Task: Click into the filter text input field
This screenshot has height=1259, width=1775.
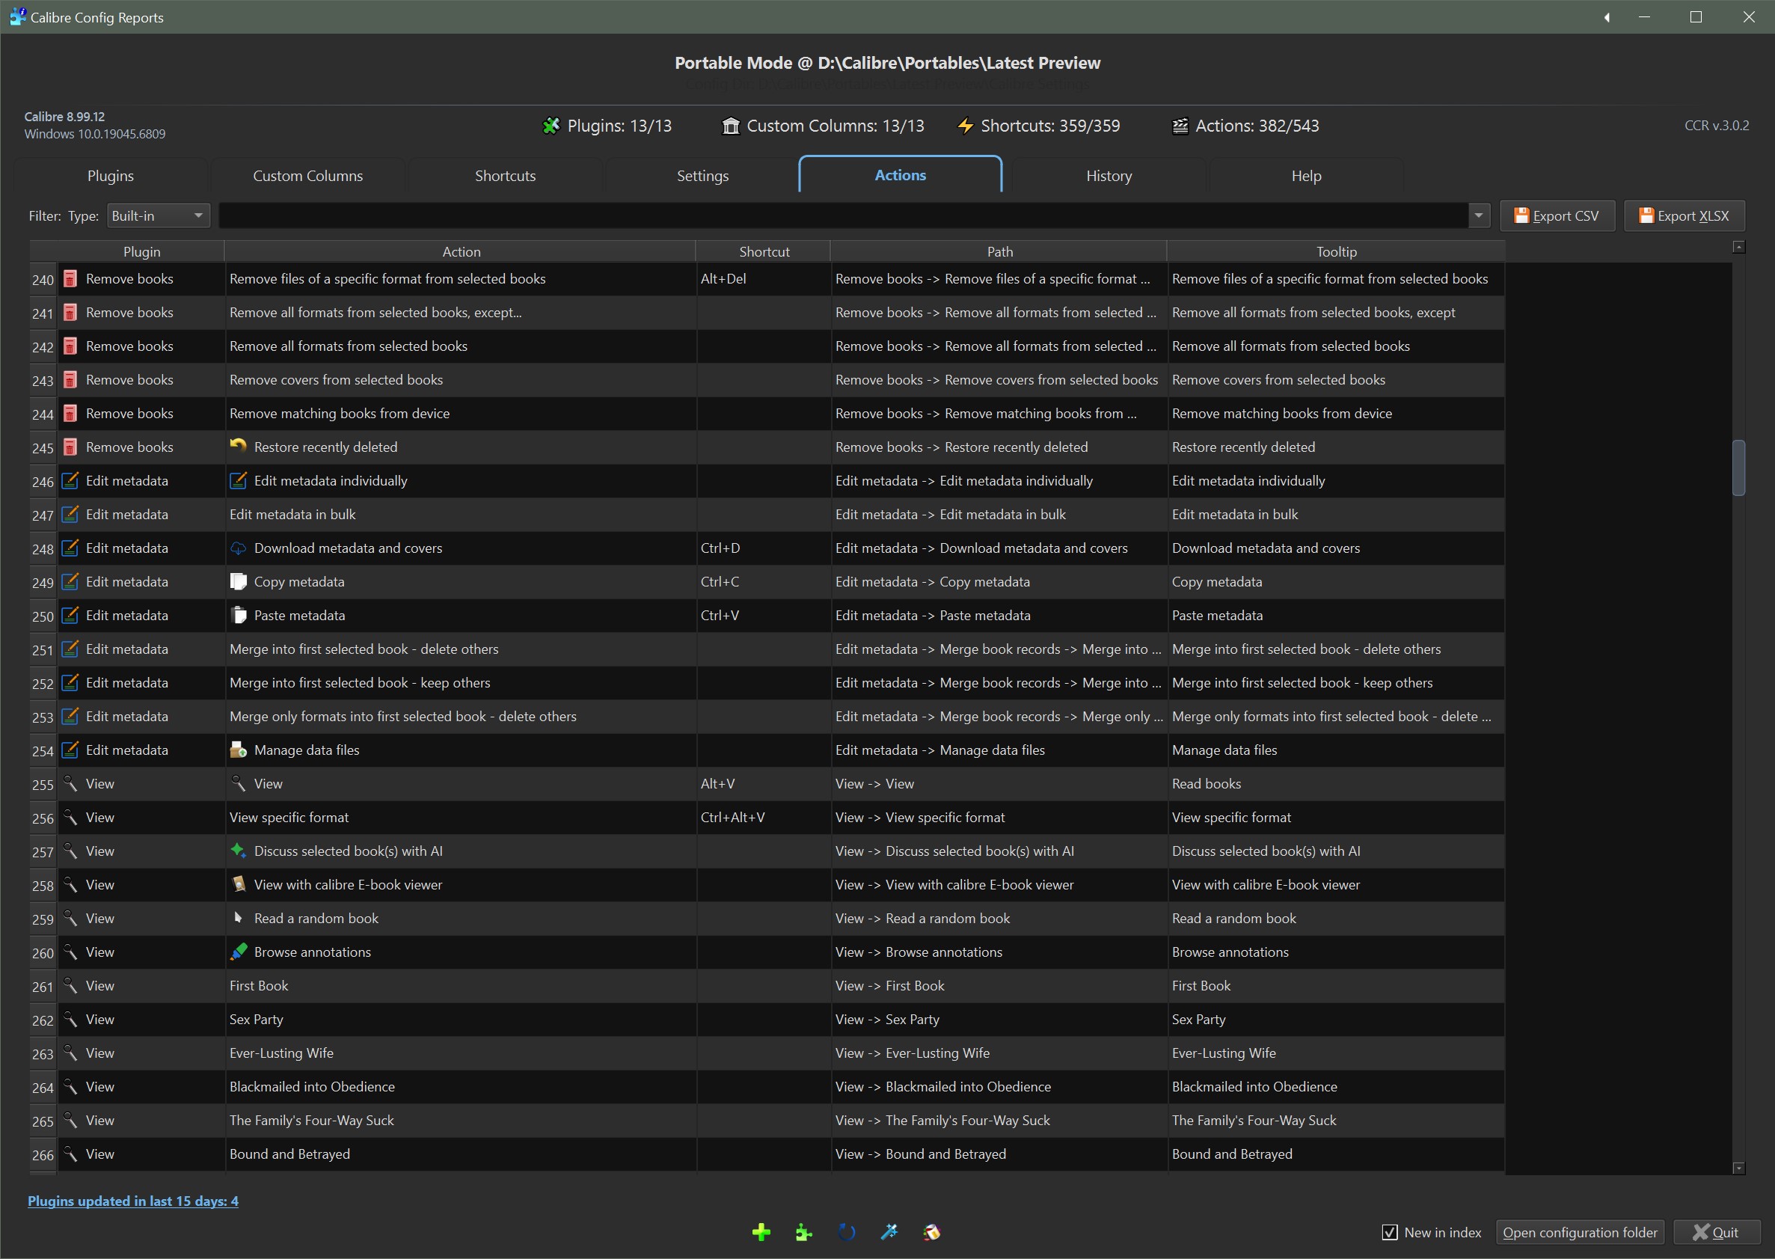Action: pos(841,215)
